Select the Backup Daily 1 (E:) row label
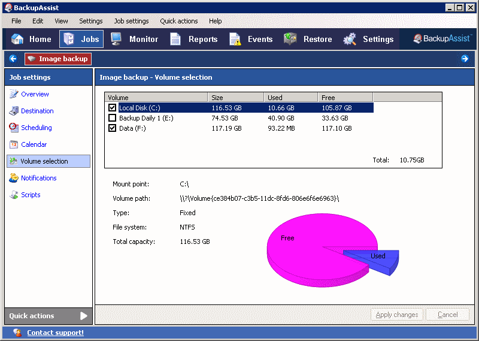Viewport: 479px width, 341px height. 146,117
